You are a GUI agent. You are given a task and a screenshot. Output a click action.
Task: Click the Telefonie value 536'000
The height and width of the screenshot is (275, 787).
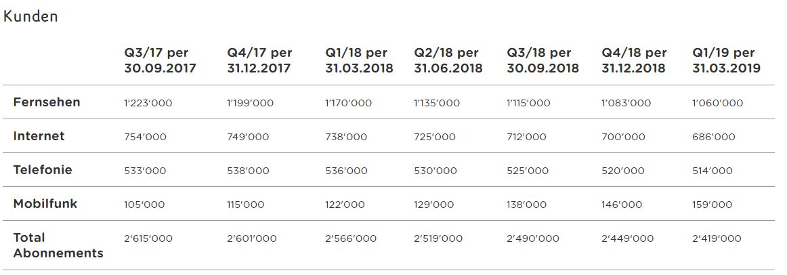[x=347, y=171]
